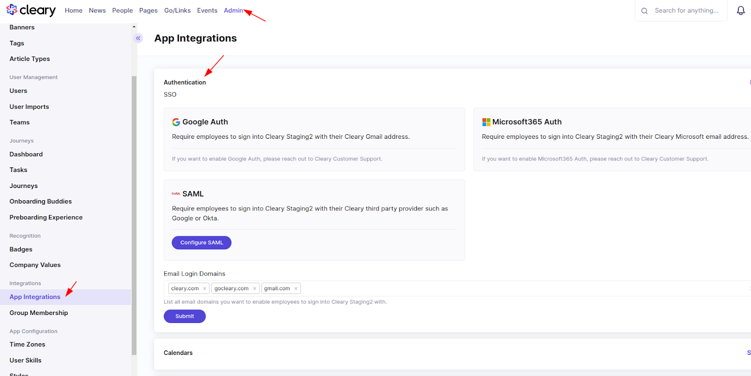Click the Configure SAML button
This screenshot has height=376, width=751.
pos(201,242)
